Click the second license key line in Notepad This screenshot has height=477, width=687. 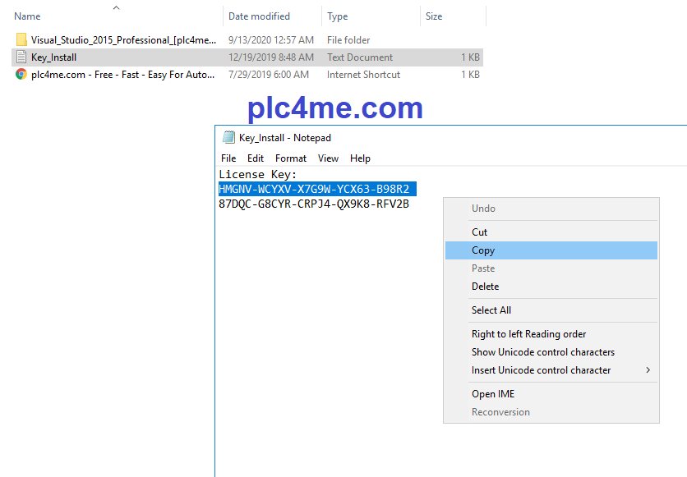coord(313,204)
